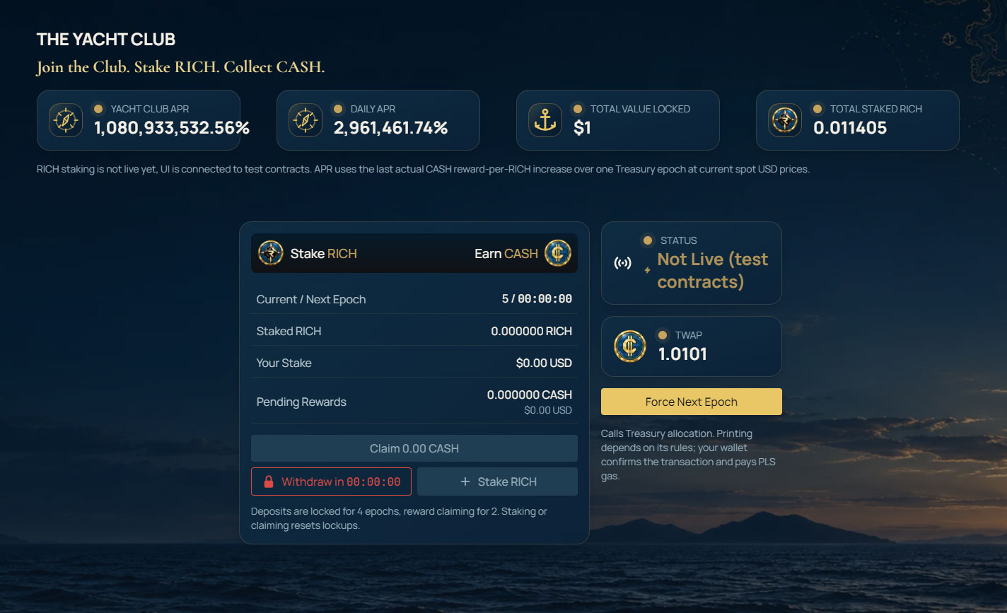Click the Deposits are locked for 4 epochs note
This screenshot has height=613, width=1007.
(399, 518)
